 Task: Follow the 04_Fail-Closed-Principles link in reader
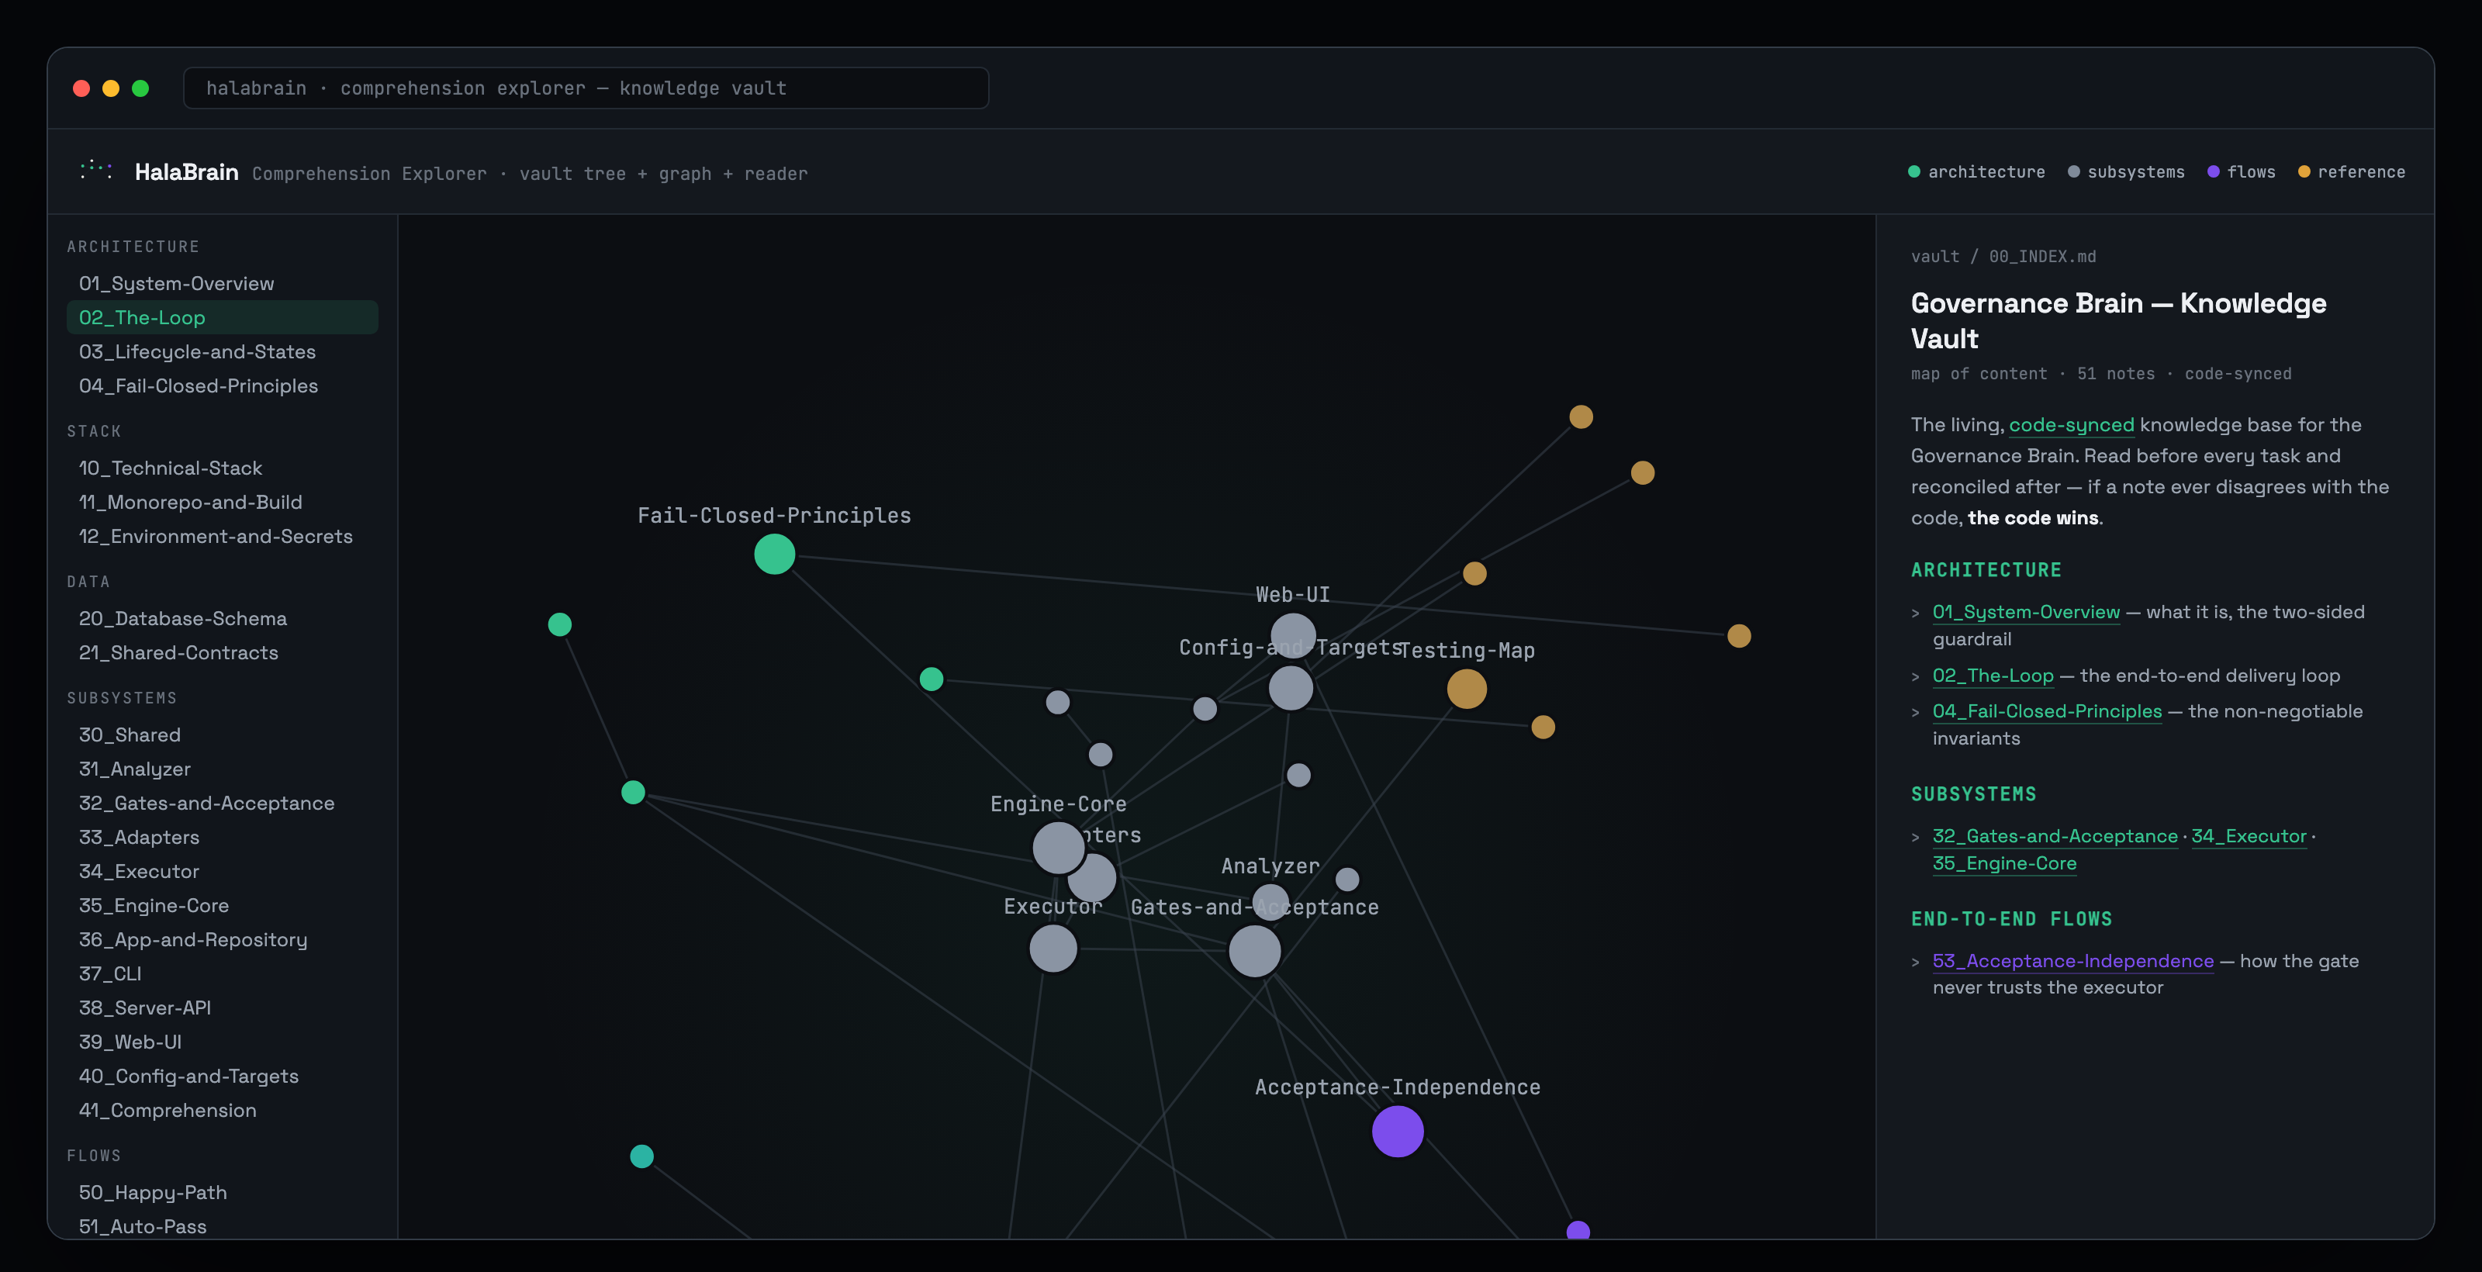pyautogui.click(x=2048, y=711)
